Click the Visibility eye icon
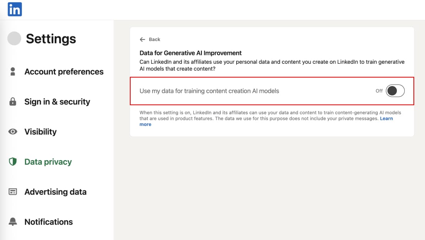Screen dimensions: 425x240 point(13,132)
